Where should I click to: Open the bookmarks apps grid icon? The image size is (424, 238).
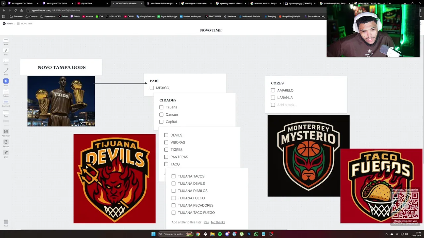4,17
